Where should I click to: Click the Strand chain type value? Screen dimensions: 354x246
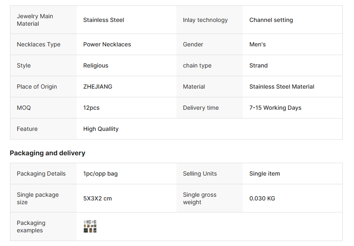[258, 65]
